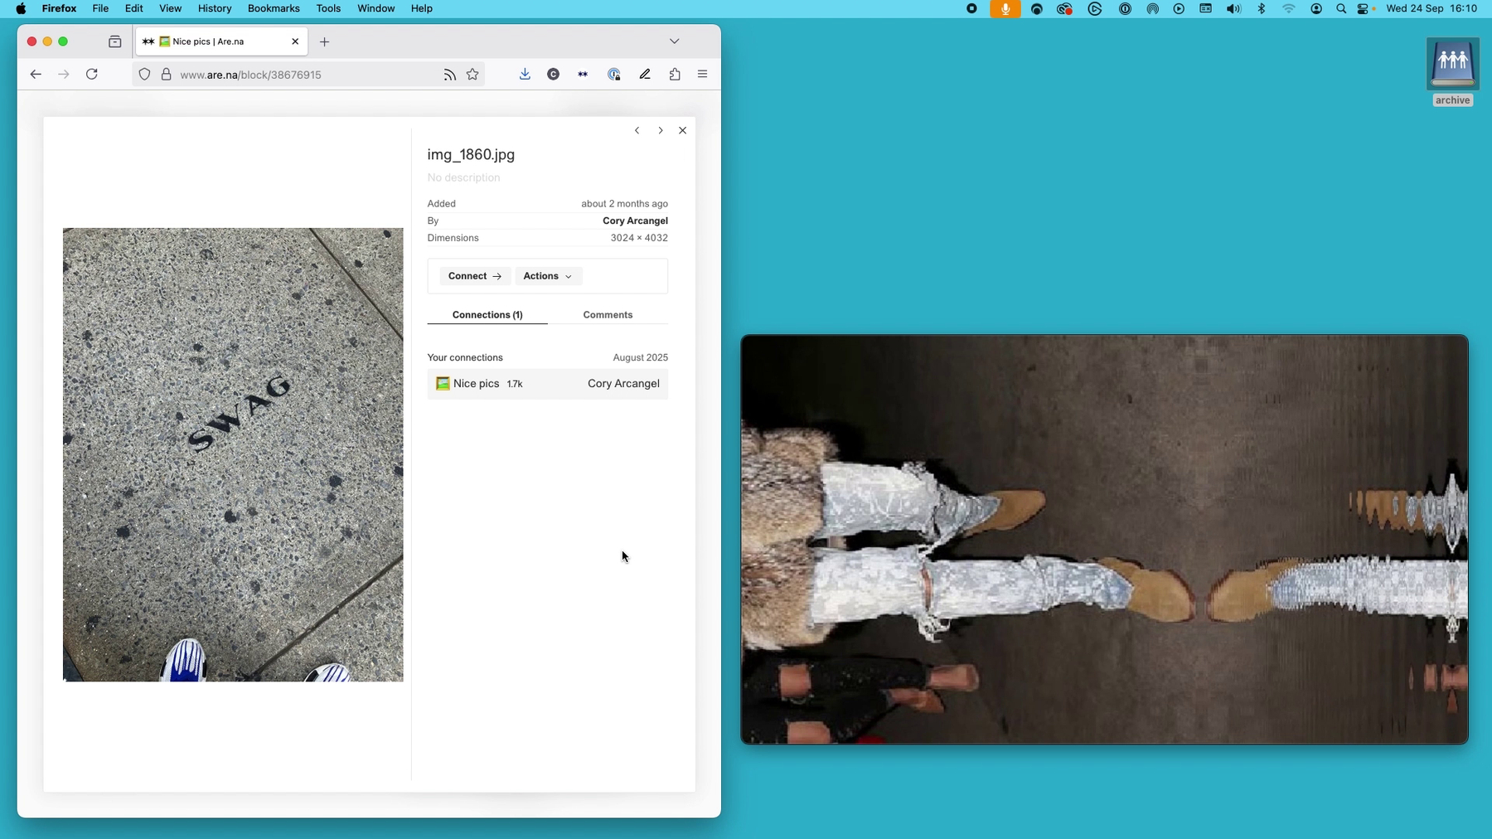Switch to the Comments tab
The width and height of the screenshot is (1492, 839).
tap(608, 315)
